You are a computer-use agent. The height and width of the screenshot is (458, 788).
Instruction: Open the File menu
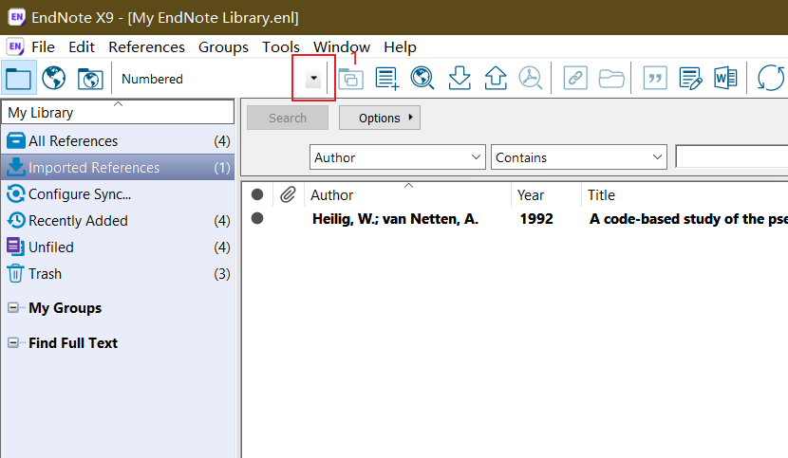click(x=44, y=47)
